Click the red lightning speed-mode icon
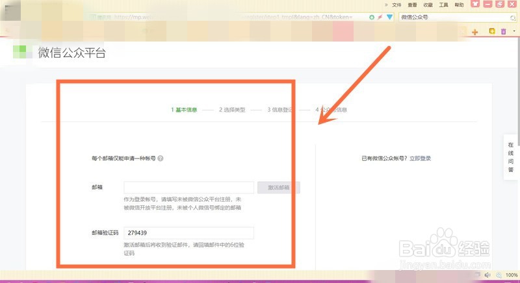Image resolution: width=520 pixels, height=283 pixels. (x=380, y=17)
